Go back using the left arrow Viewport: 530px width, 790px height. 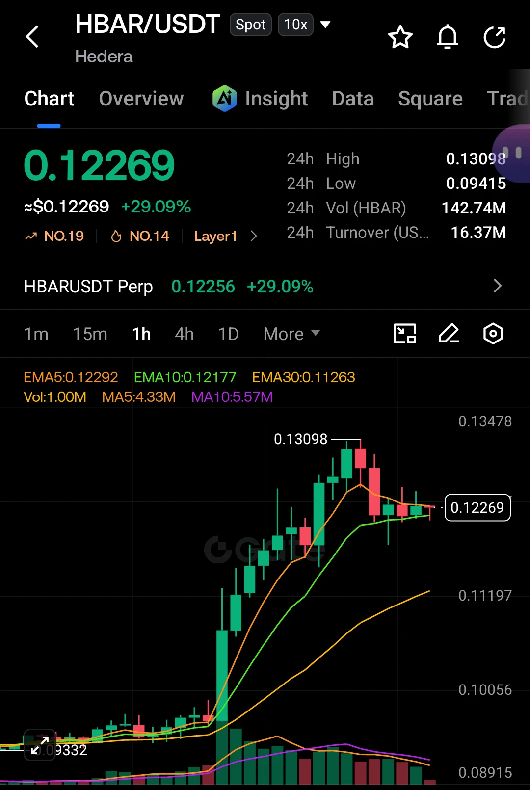[x=32, y=37]
